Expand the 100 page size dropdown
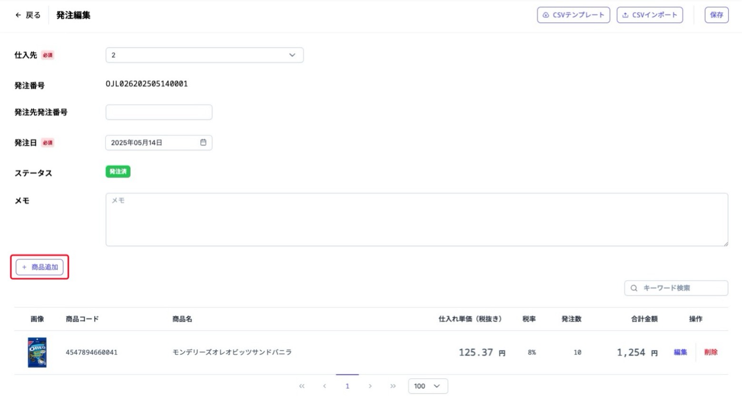This screenshot has height=405, width=742. 427,386
